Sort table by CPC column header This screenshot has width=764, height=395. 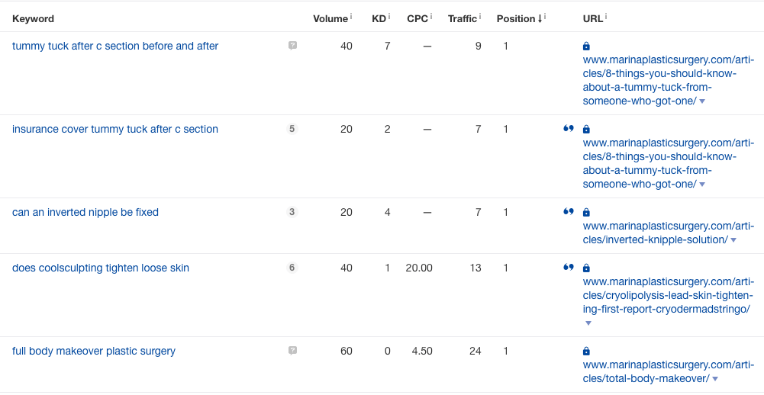point(417,18)
